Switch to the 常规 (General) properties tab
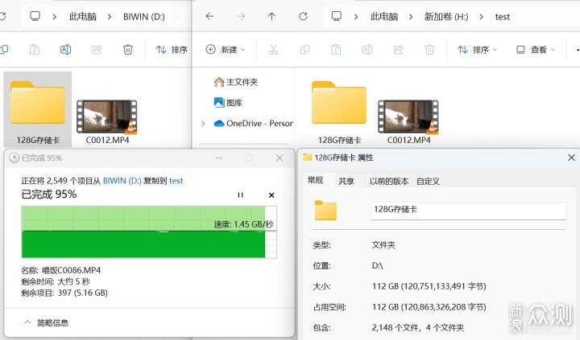Image resolution: width=580 pixels, height=340 pixels. pyautogui.click(x=316, y=180)
